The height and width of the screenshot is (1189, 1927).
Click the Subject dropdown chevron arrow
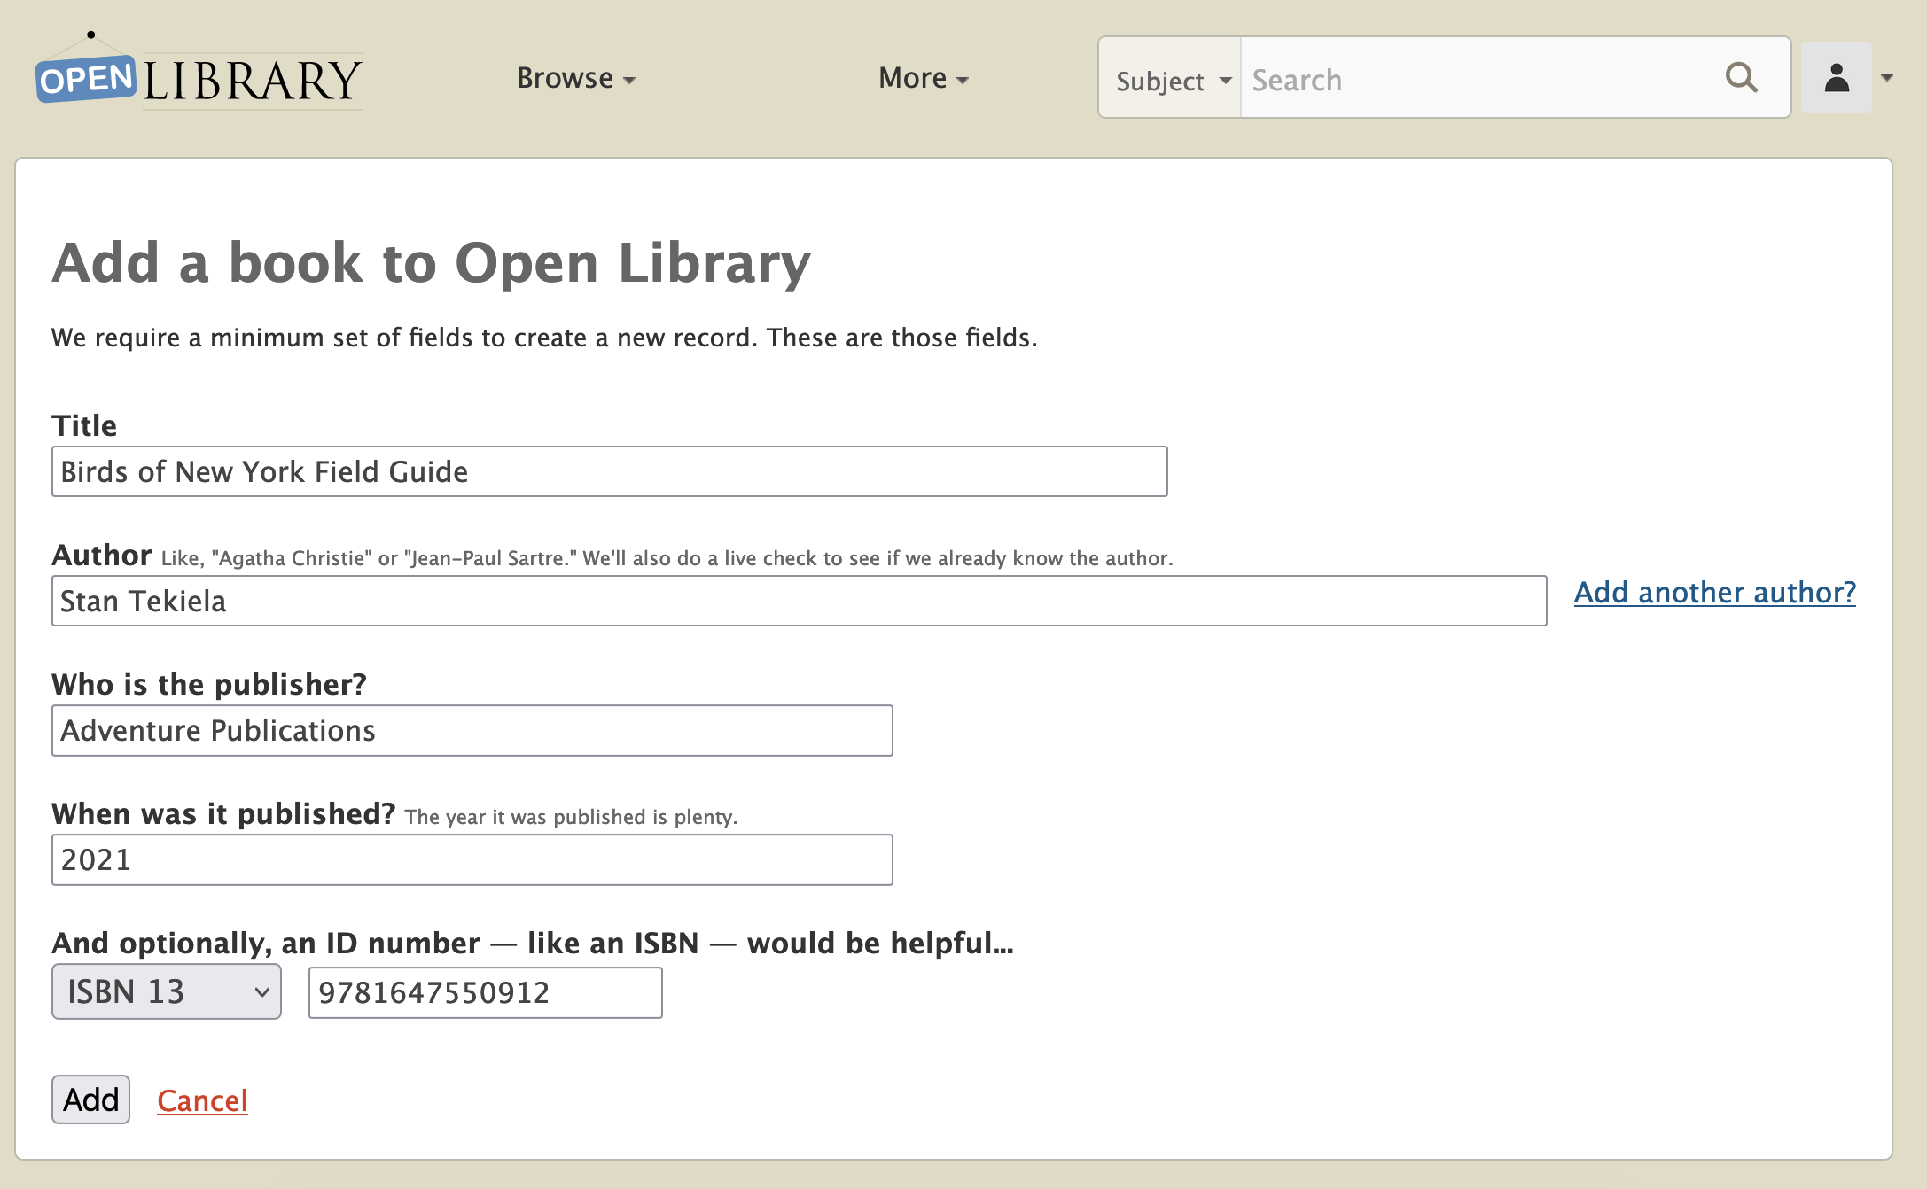[1225, 80]
